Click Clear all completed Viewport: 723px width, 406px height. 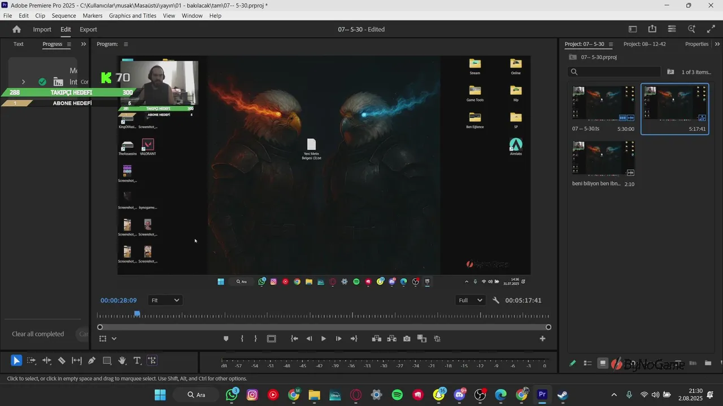point(38,334)
